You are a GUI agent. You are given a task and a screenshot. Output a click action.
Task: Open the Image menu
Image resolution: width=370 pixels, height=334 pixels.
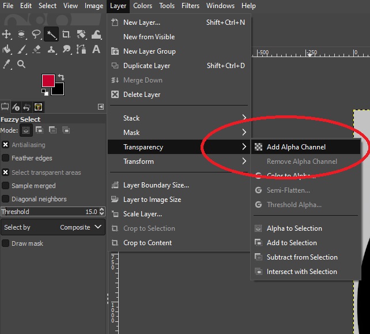[x=94, y=6]
